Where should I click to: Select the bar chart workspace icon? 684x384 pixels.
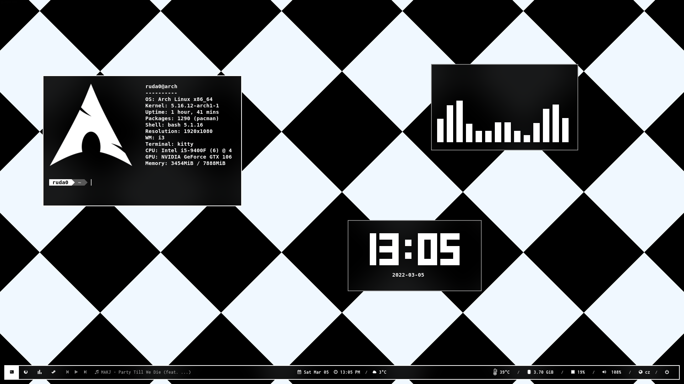(x=40, y=372)
